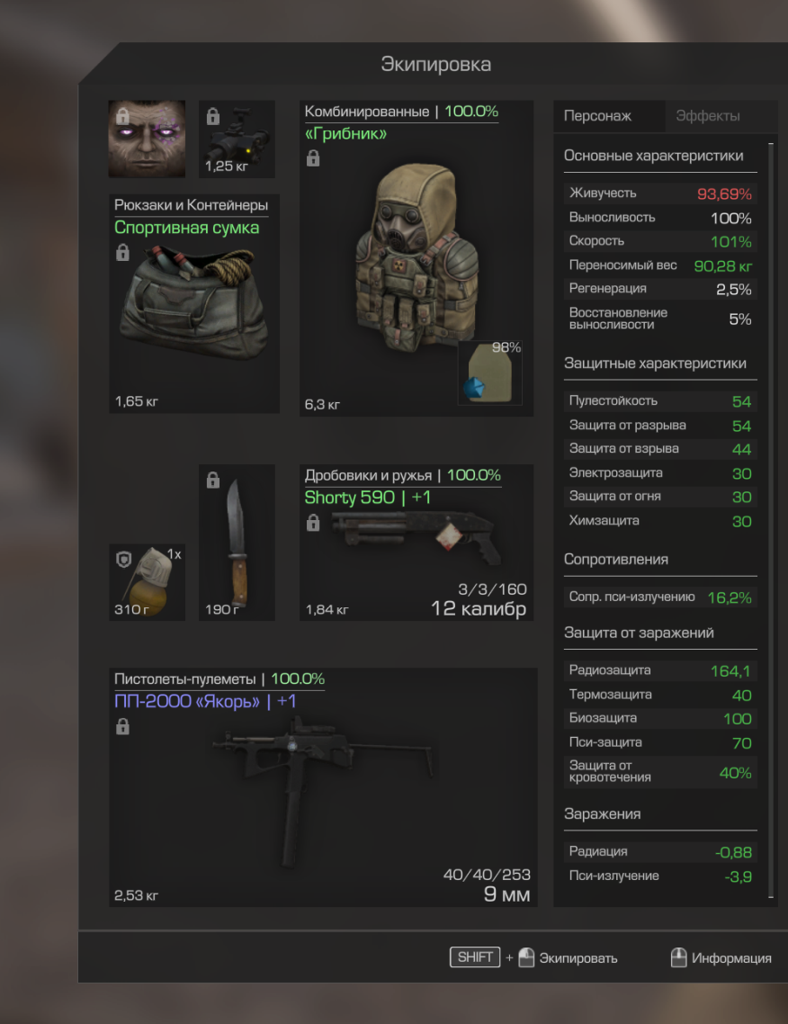
Task: Select the night vision device slot
Action: pyautogui.click(x=237, y=139)
